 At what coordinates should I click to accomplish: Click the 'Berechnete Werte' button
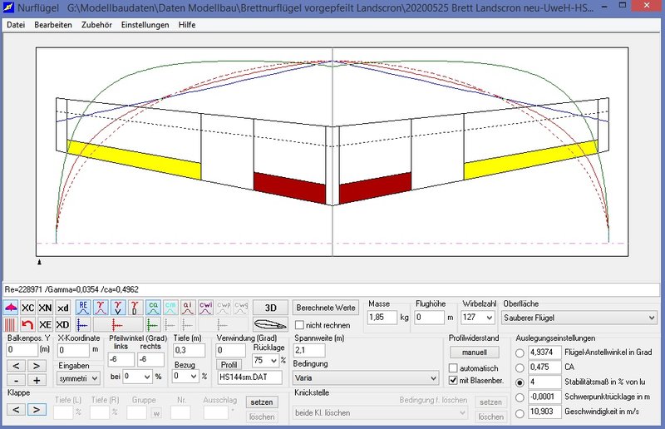pyautogui.click(x=326, y=308)
